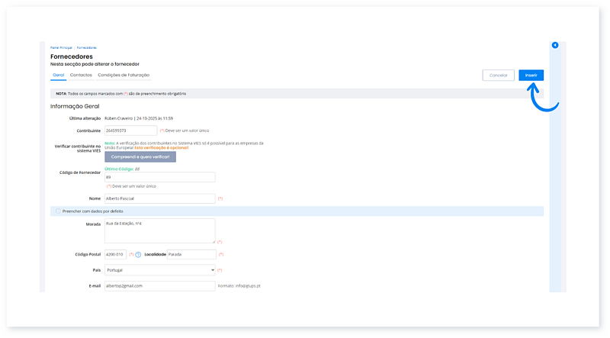The width and height of the screenshot is (610, 338).
Task: Enable Preencher com dados por defeito checkbox
Action: (x=58, y=211)
